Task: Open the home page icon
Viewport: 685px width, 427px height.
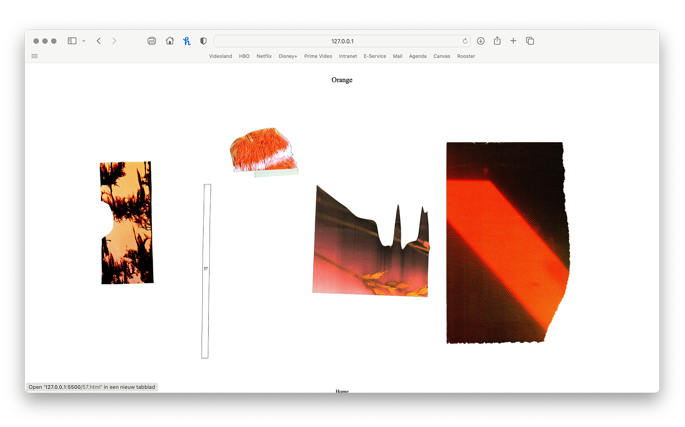Action: (170, 41)
